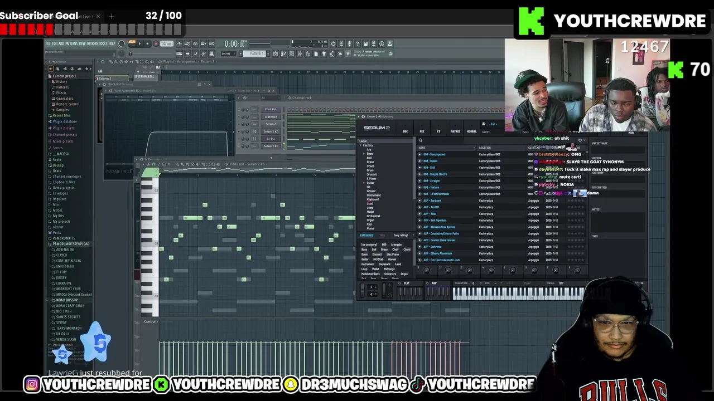Preview the 808 - Decomposed preset
Screen dimensions: 714x401
click(420, 154)
